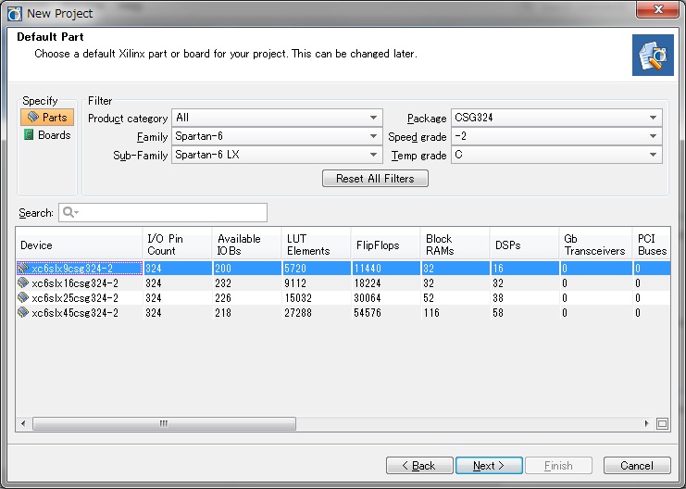Click the Available IOBs value 218
The image size is (686, 489).
point(223,313)
